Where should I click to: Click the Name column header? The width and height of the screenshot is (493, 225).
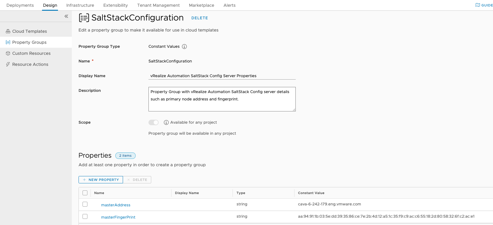[x=99, y=193]
